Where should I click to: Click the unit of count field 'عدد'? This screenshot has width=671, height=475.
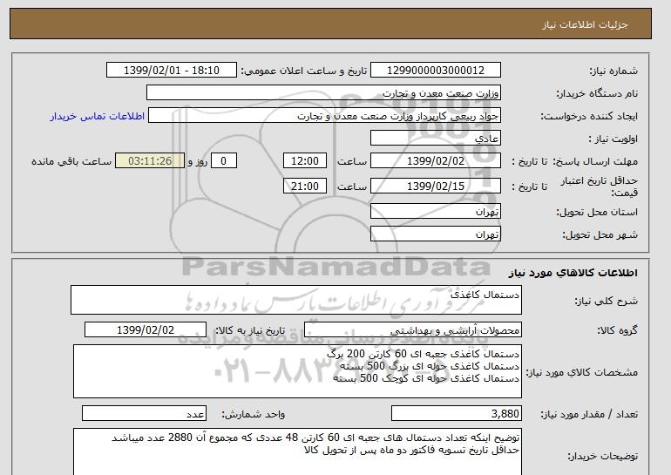pos(144,414)
